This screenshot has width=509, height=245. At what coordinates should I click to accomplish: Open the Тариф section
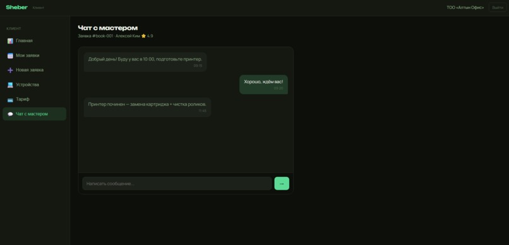click(34, 100)
